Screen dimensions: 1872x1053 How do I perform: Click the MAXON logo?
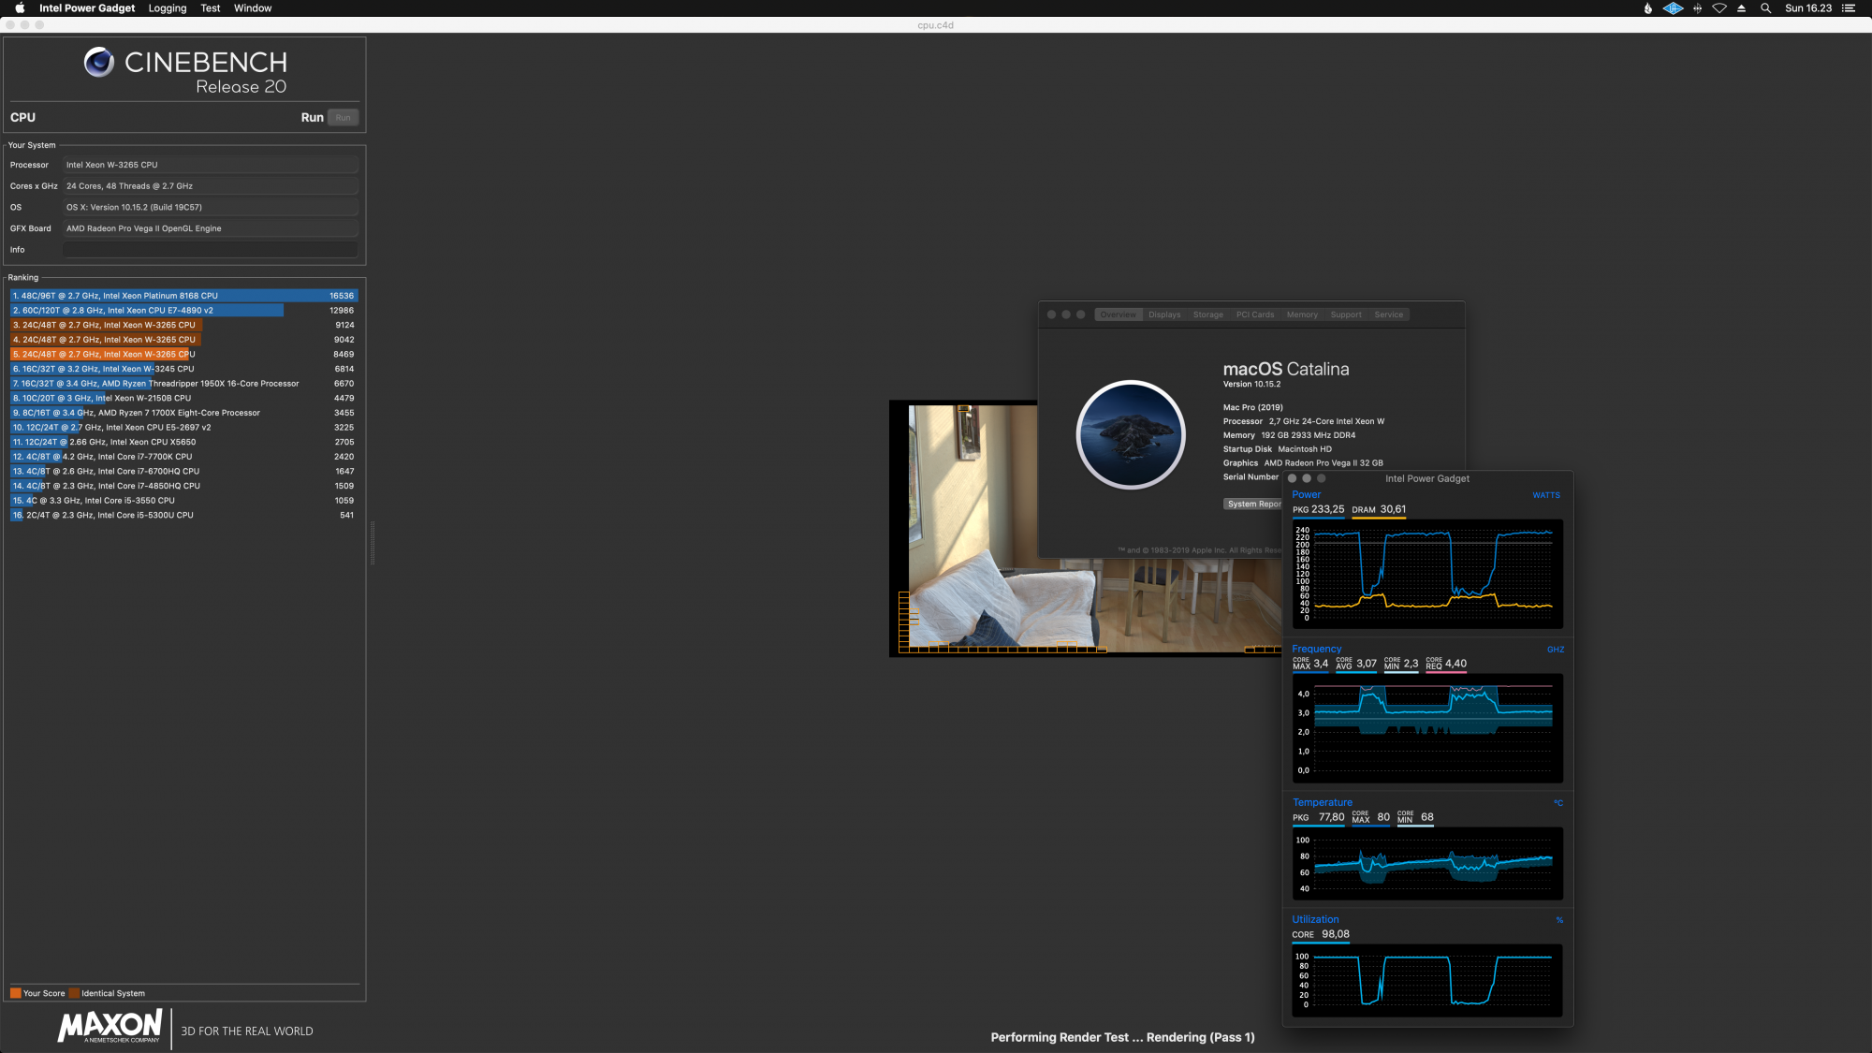[110, 1026]
